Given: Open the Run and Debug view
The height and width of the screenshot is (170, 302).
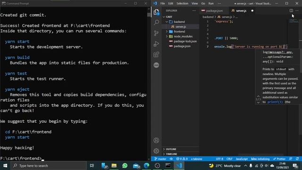Looking at the screenshot, I should [x=156, y=44].
